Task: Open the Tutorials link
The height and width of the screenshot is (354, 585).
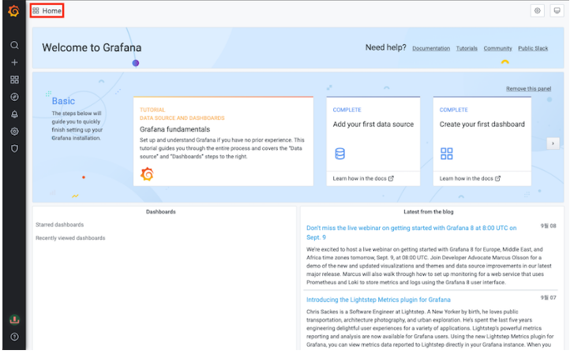Action: pyautogui.click(x=467, y=48)
